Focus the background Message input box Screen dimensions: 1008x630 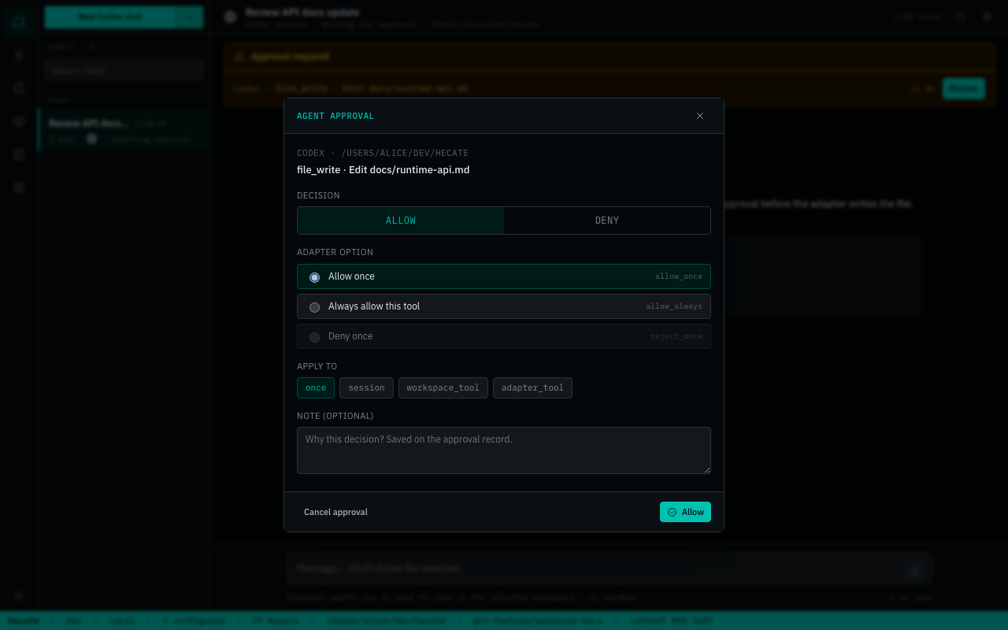[595, 569]
